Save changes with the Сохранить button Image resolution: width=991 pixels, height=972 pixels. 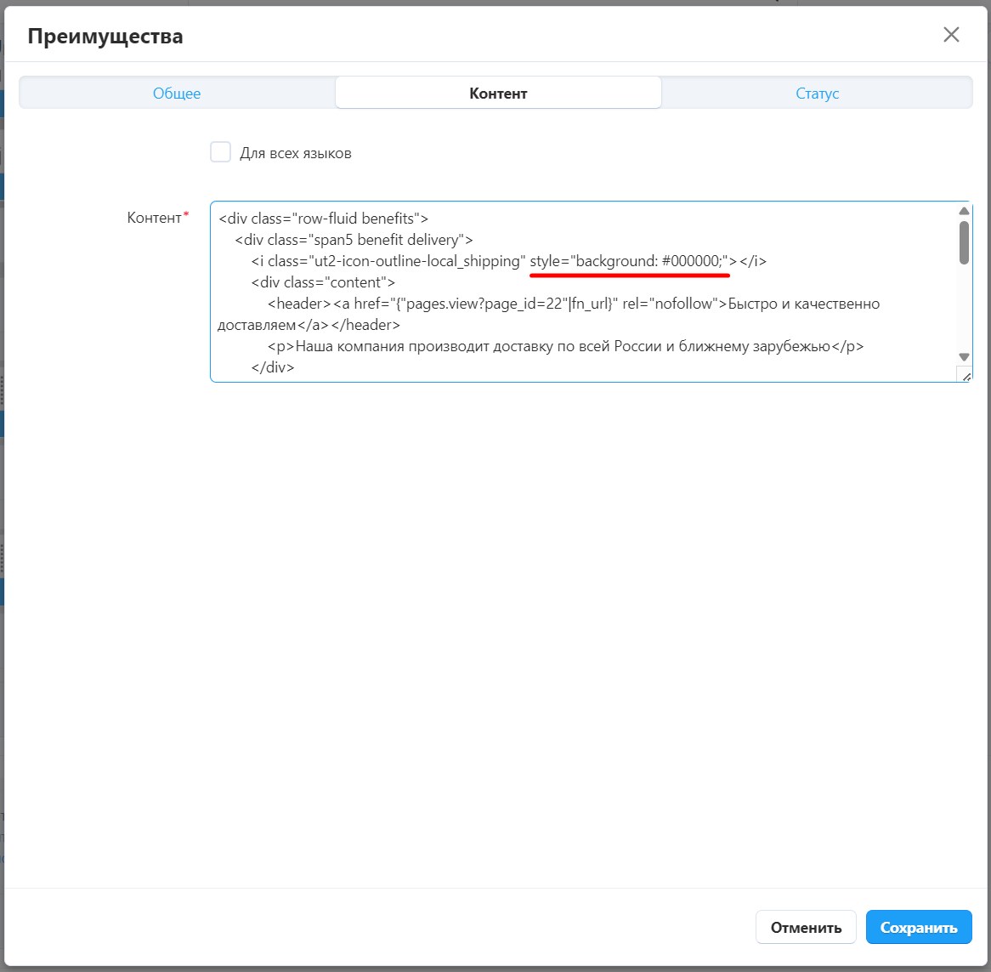coord(918,928)
